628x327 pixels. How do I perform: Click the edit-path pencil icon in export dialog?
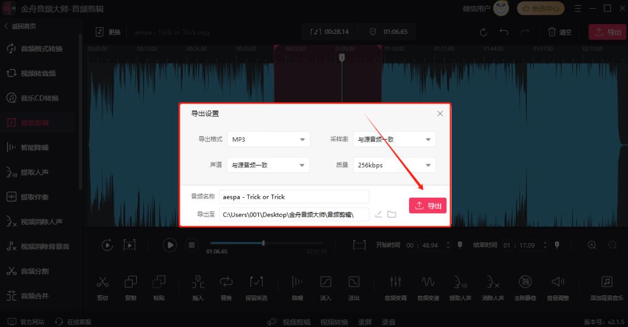click(x=378, y=214)
